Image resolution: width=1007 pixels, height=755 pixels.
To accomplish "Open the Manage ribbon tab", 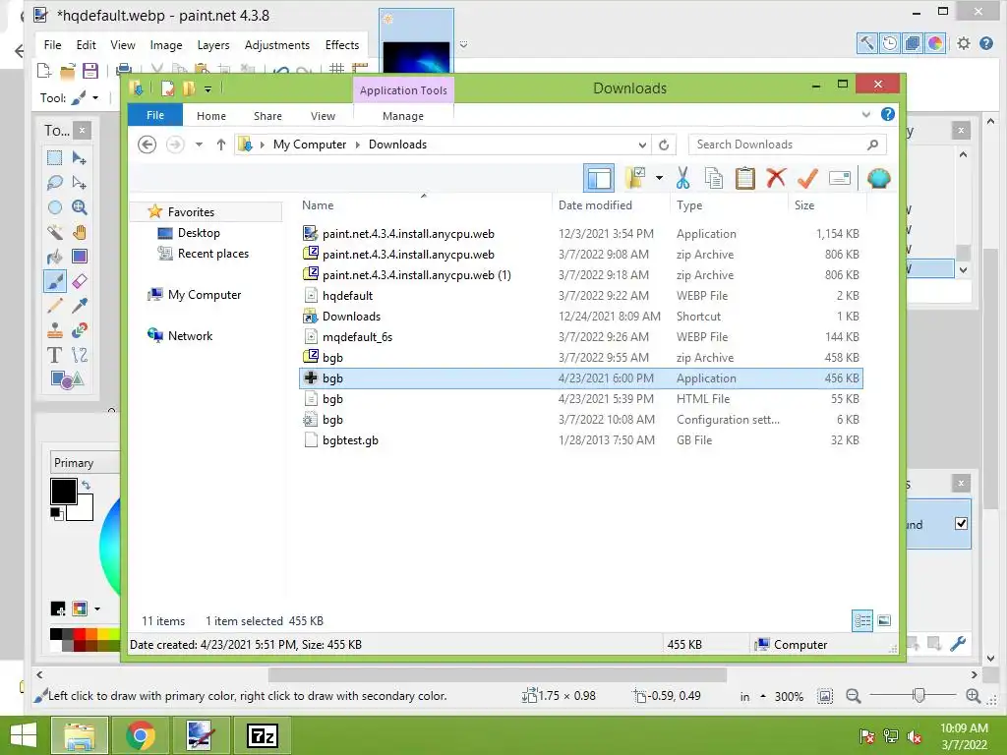I will pyautogui.click(x=403, y=116).
